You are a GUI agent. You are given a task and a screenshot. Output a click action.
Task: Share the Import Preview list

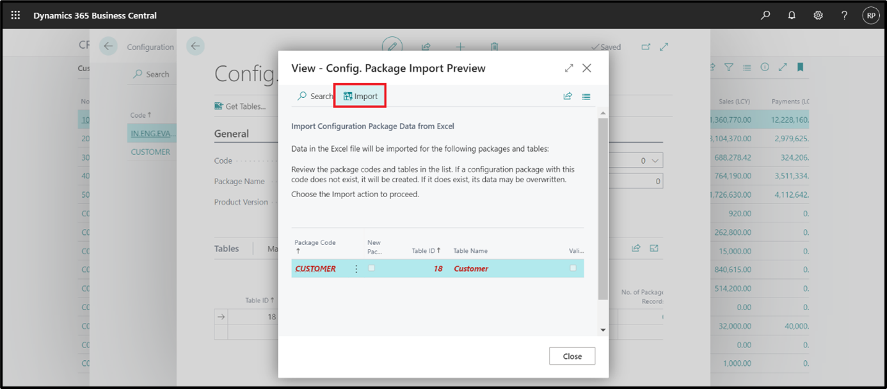(x=567, y=96)
